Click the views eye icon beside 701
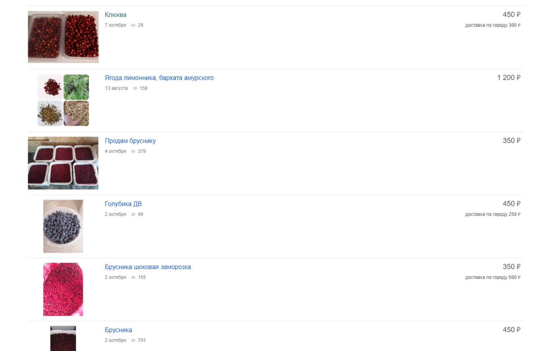Viewport: 537px width, 351px height. 133,341
